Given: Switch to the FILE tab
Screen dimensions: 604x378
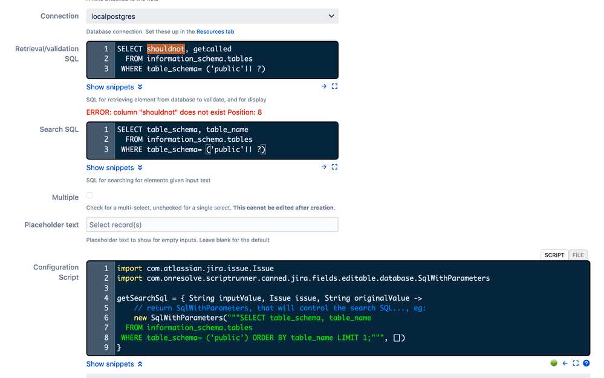Looking at the screenshot, I should [578, 255].
